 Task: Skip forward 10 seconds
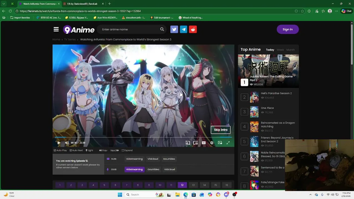click(196, 143)
